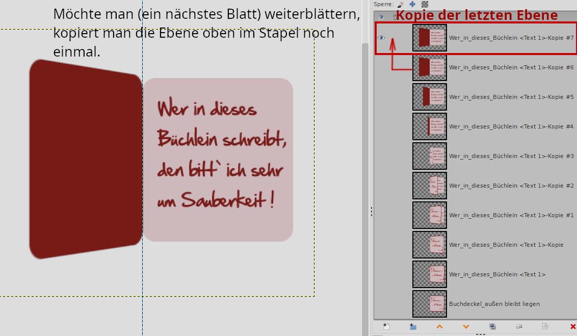The height and width of the screenshot is (336, 577).
Task: Click the handwritten text 'um Sauberkeit !'
Action: pyautogui.click(x=216, y=200)
